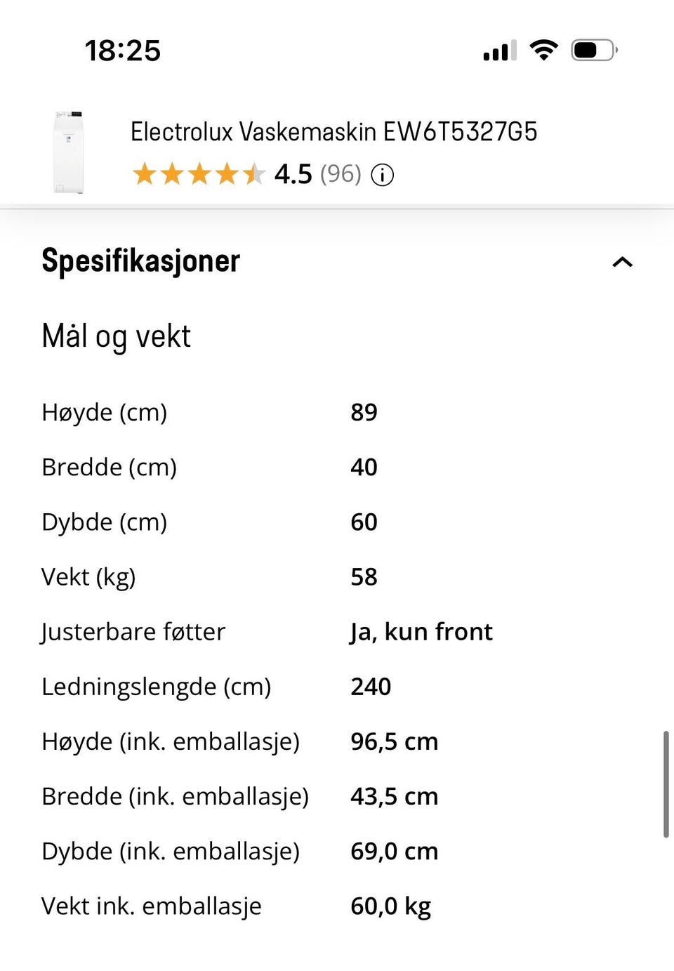The image size is (674, 971).
Task: Tap the 4.5 rating score
Action: click(293, 174)
